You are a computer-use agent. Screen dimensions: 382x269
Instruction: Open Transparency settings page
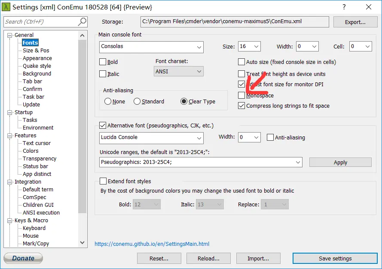point(40,159)
